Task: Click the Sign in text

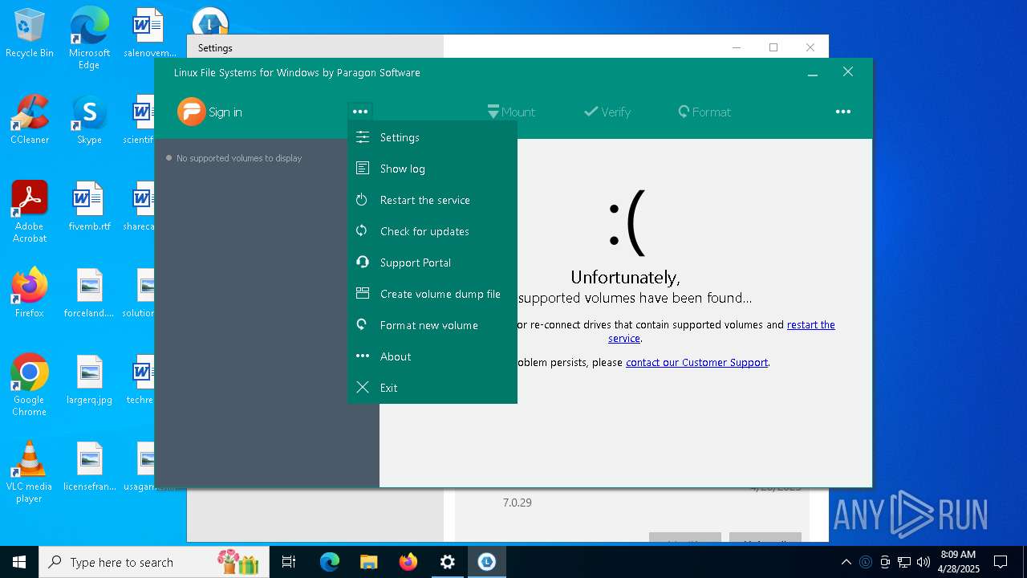Action: click(225, 112)
